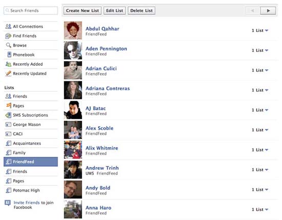Open Abdul Qahhar's profile link
Image resolution: width=282 pixels, height=220 pixels.
[x=103, y=29]
